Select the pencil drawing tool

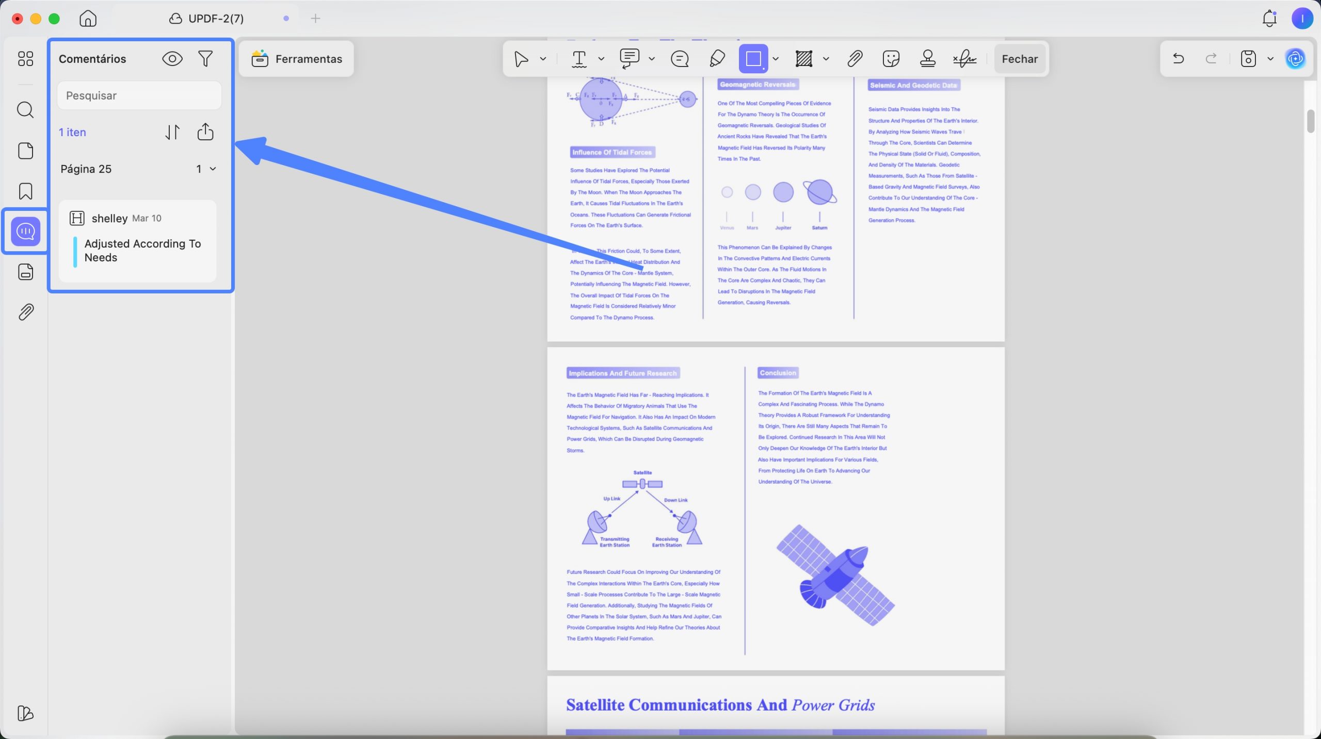(x=717, y=59)
